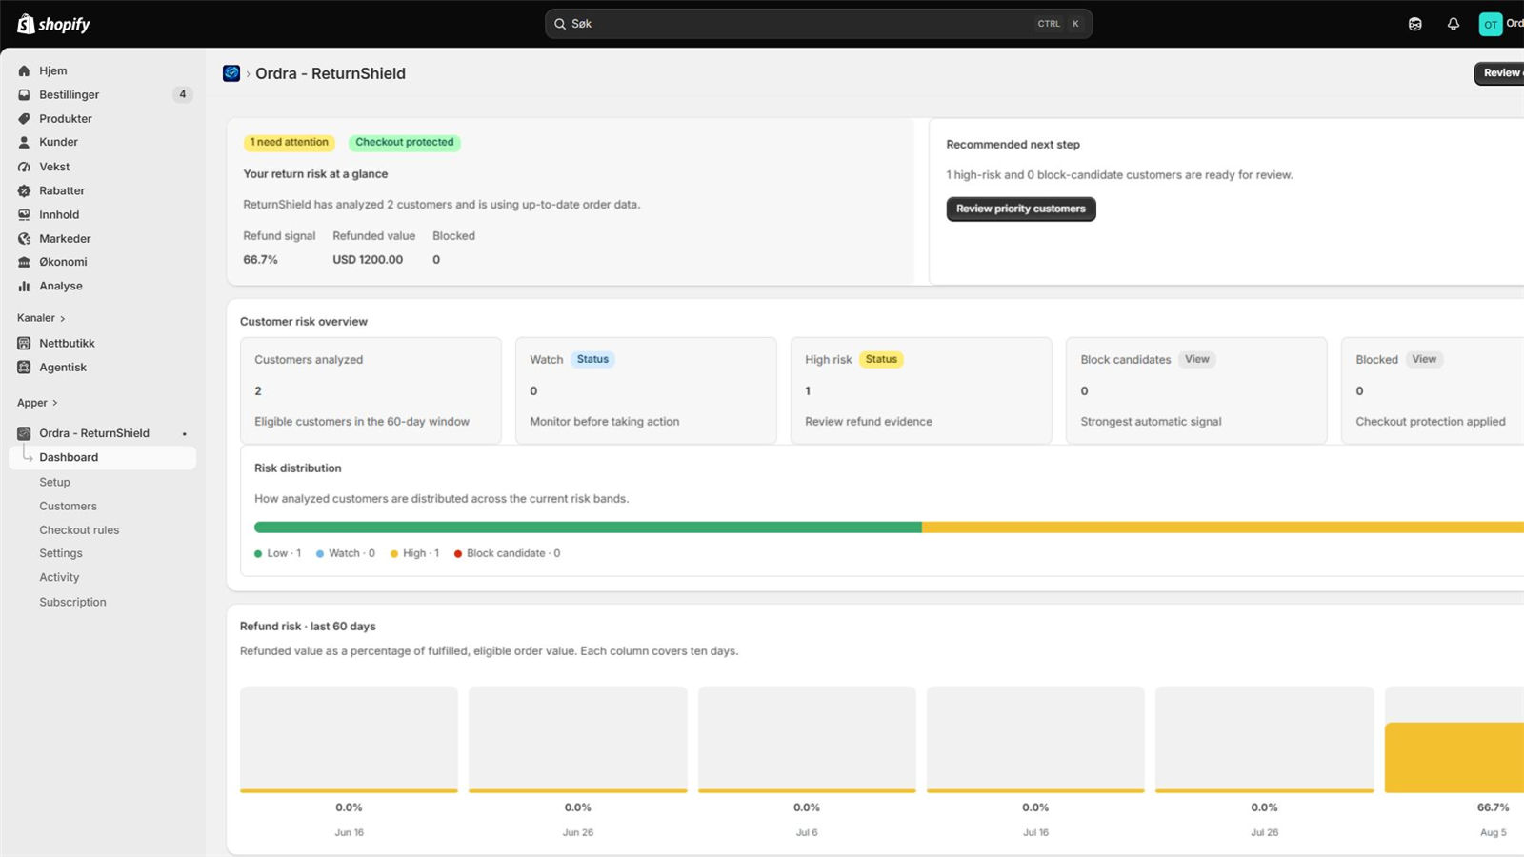Click the OT account avatar
This screenshot has height=857, width=1524.
coord(1491,24)
